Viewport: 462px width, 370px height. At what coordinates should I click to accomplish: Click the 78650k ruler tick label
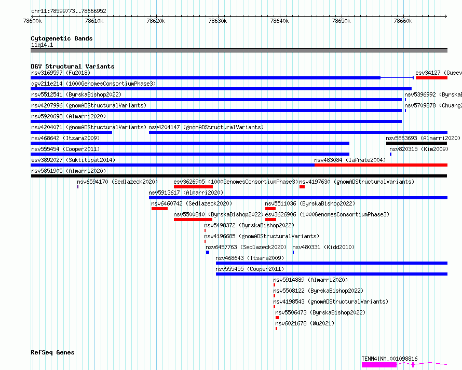pyautogui.click(x=341, y=21)
